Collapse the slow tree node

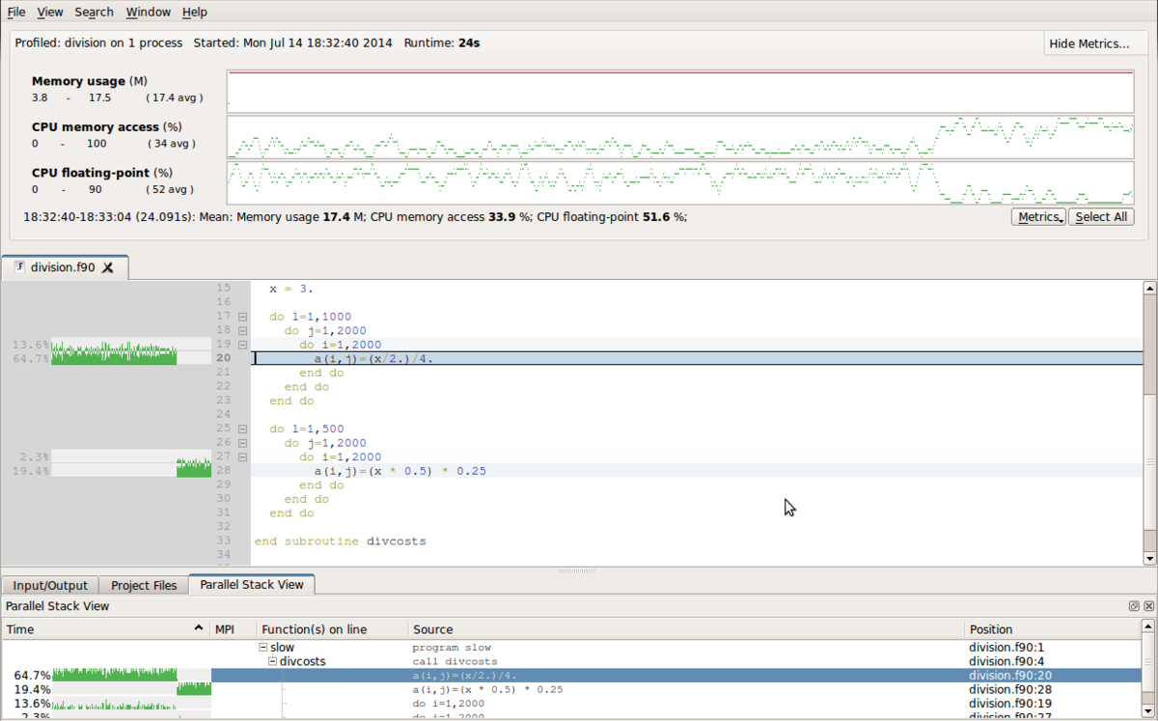262,648
